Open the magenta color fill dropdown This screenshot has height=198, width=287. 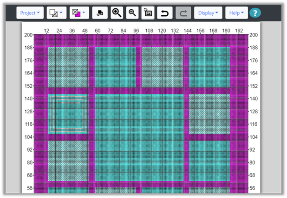coord(79,13)
